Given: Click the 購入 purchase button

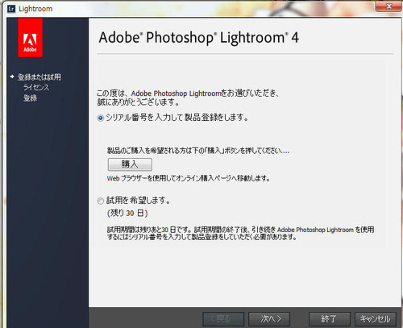Looking at the screenshot, I should [130, 164].
